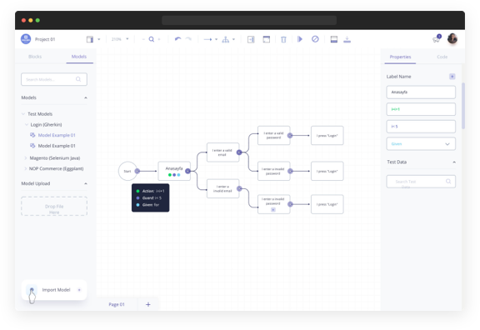Click the download icon in toolbar
The width and height of the screenshot is (480, 330).
pyautogui.click(x=347, y=39)
